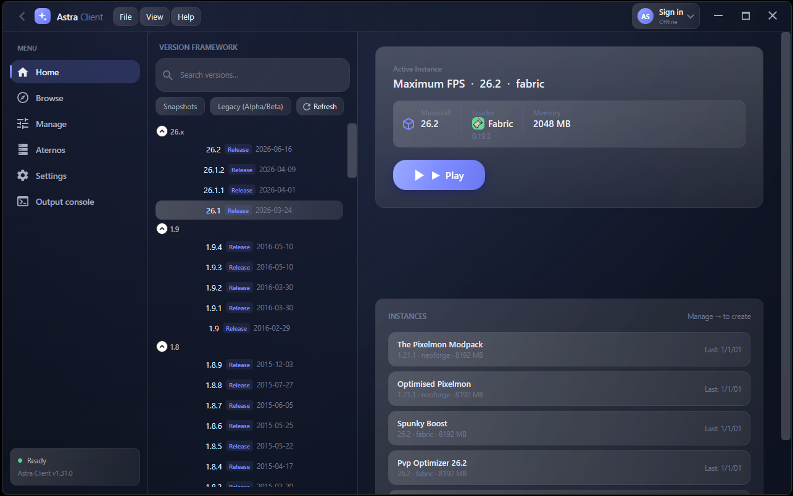Click the Minecraft cube icon in Active Instance
This screenshot has width=793, height=496.
click(x=408, y=124)
